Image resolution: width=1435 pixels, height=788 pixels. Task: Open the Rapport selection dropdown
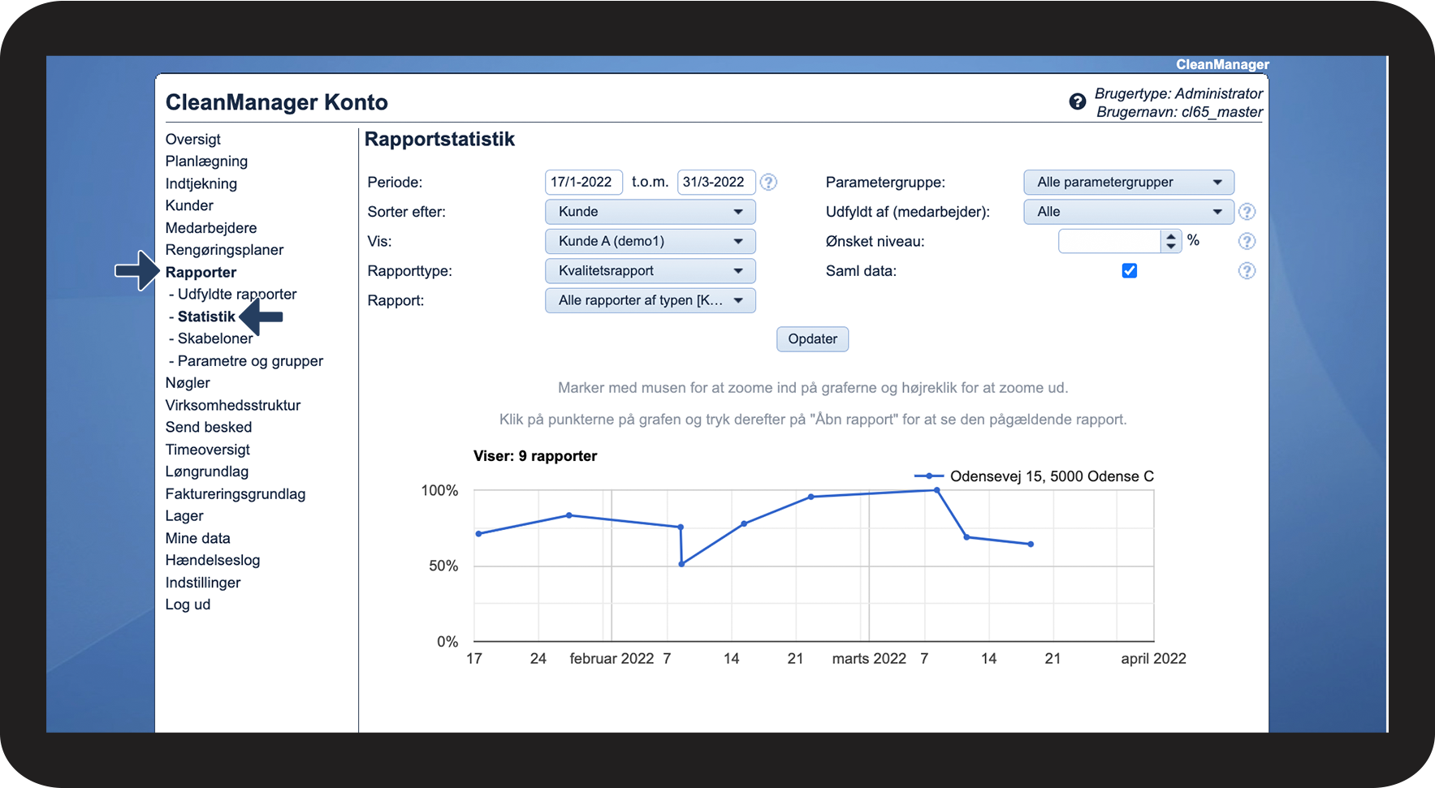pyautogui.click(x=650, y=300)
